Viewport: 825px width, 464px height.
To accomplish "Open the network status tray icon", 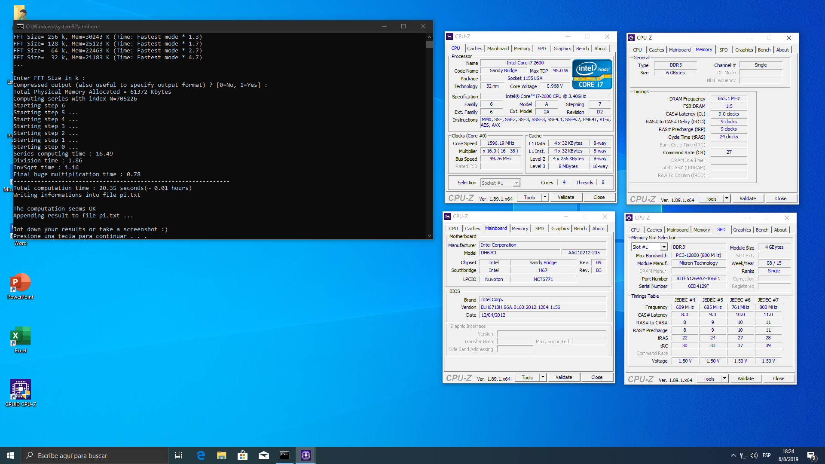I will click(x=743, y=455).
